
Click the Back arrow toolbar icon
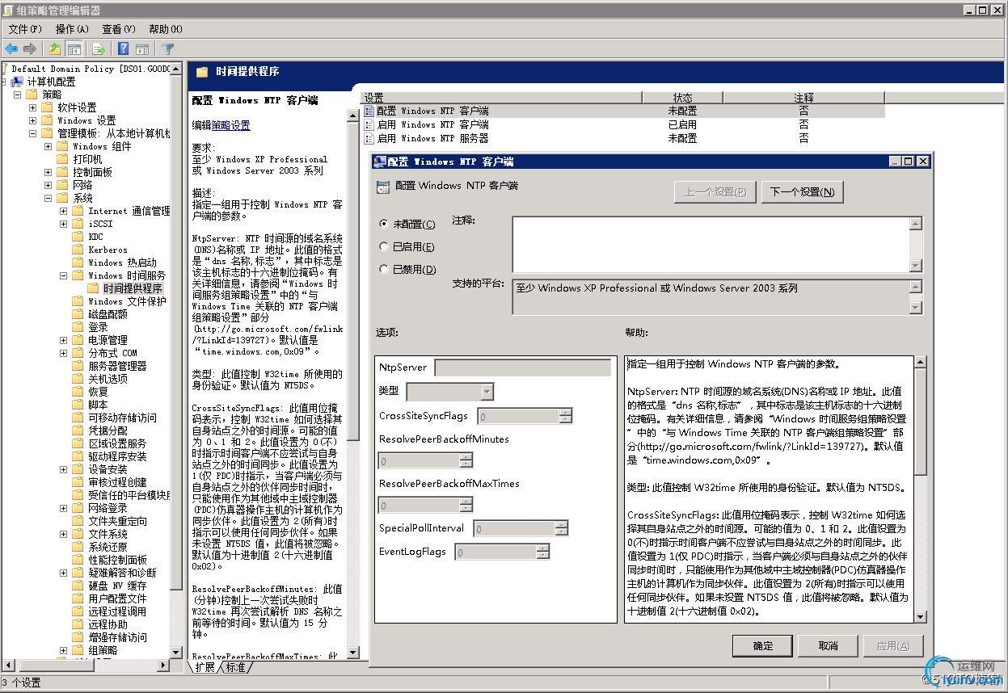click(11, 48)
